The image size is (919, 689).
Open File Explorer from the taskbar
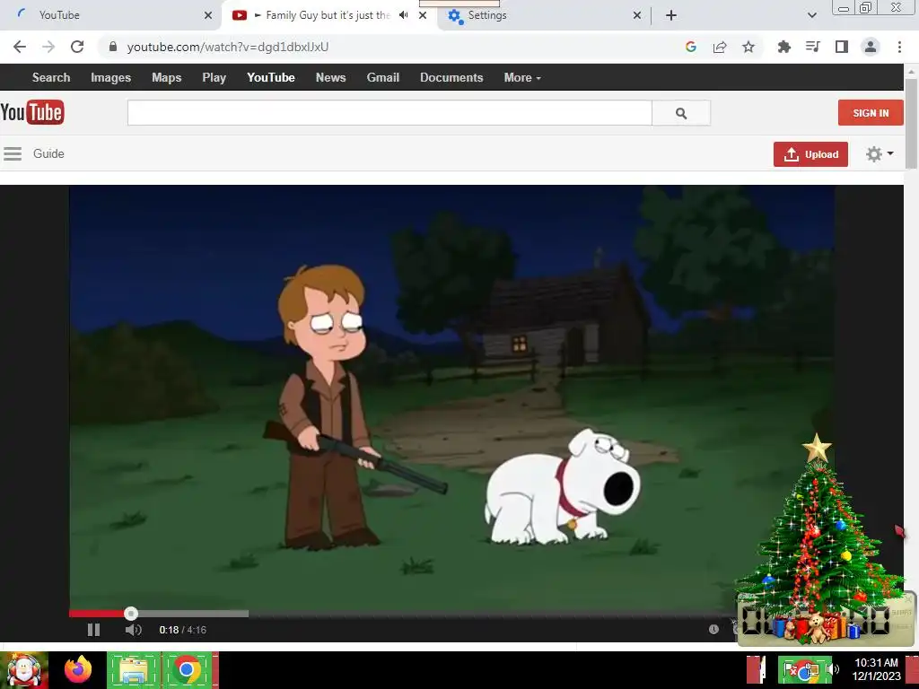(x=133, y=670)
